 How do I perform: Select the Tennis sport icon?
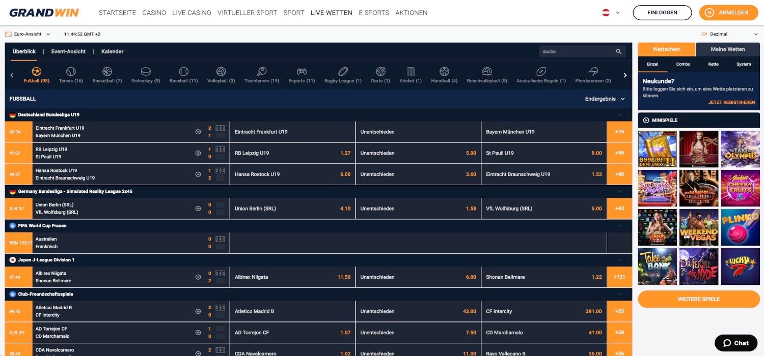(71, 71)
